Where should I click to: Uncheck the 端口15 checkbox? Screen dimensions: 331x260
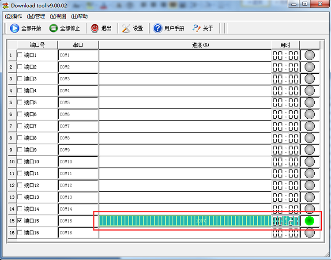pyautogui.click(x=20, y=221)
